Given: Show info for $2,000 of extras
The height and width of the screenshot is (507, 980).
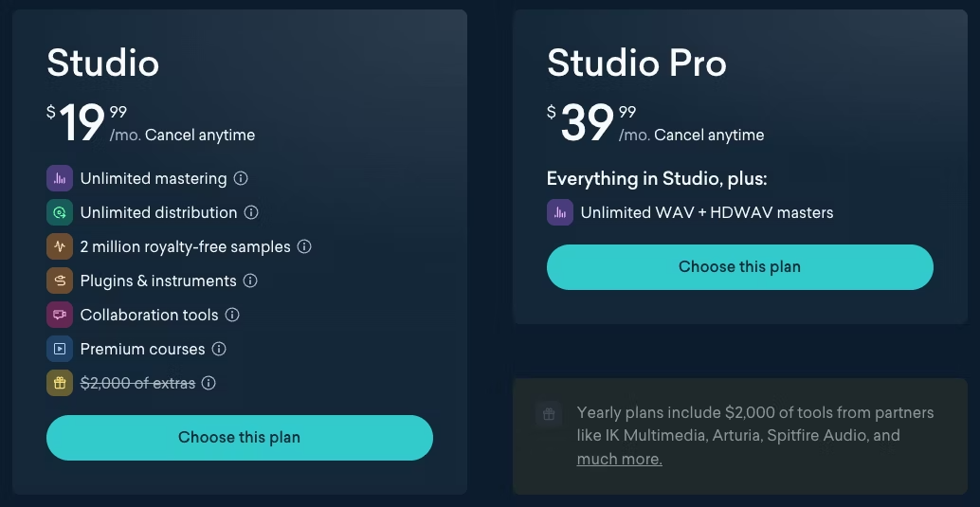Looking at the screenshot, I should tap(209, 383).
